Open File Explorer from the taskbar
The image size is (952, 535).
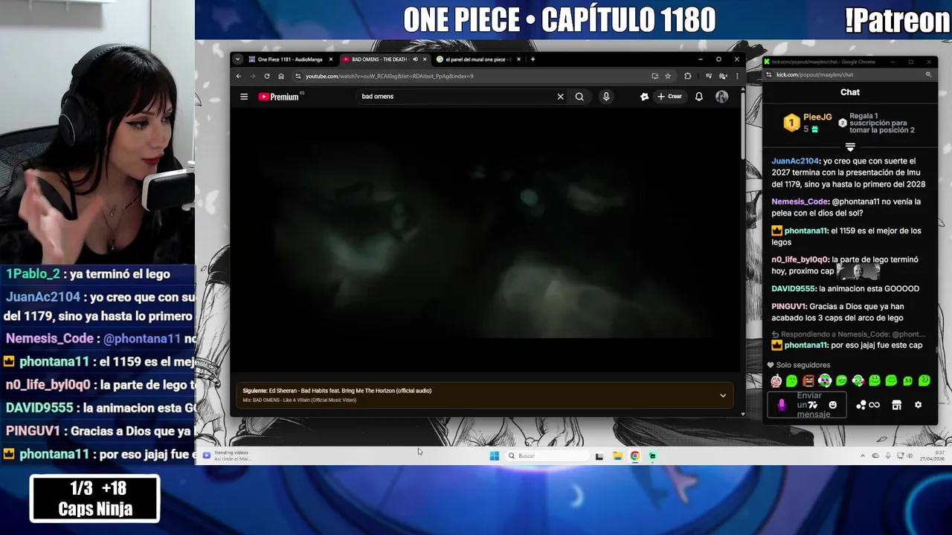(x=617, y=455)
